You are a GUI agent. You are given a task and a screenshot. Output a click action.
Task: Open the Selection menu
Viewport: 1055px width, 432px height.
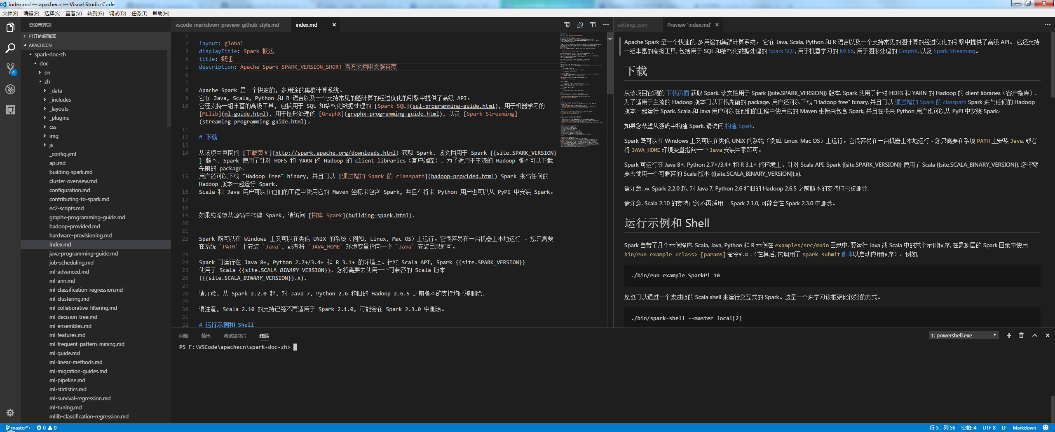coord(52,14)
